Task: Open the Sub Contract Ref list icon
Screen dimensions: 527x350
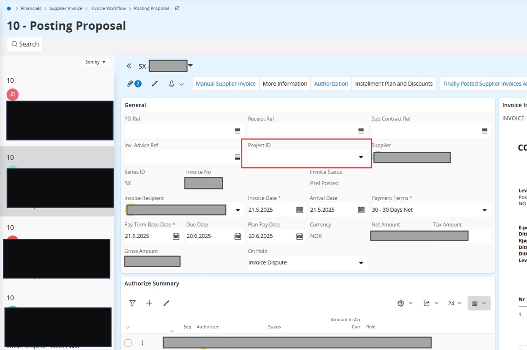Action: [x=484, y=130]
